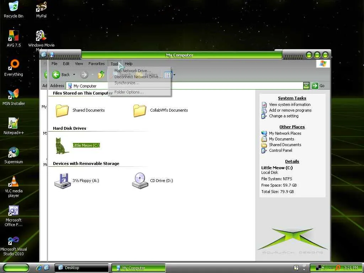
Task: Open the Forward history dropdown arrow
Action: [92, 75]
